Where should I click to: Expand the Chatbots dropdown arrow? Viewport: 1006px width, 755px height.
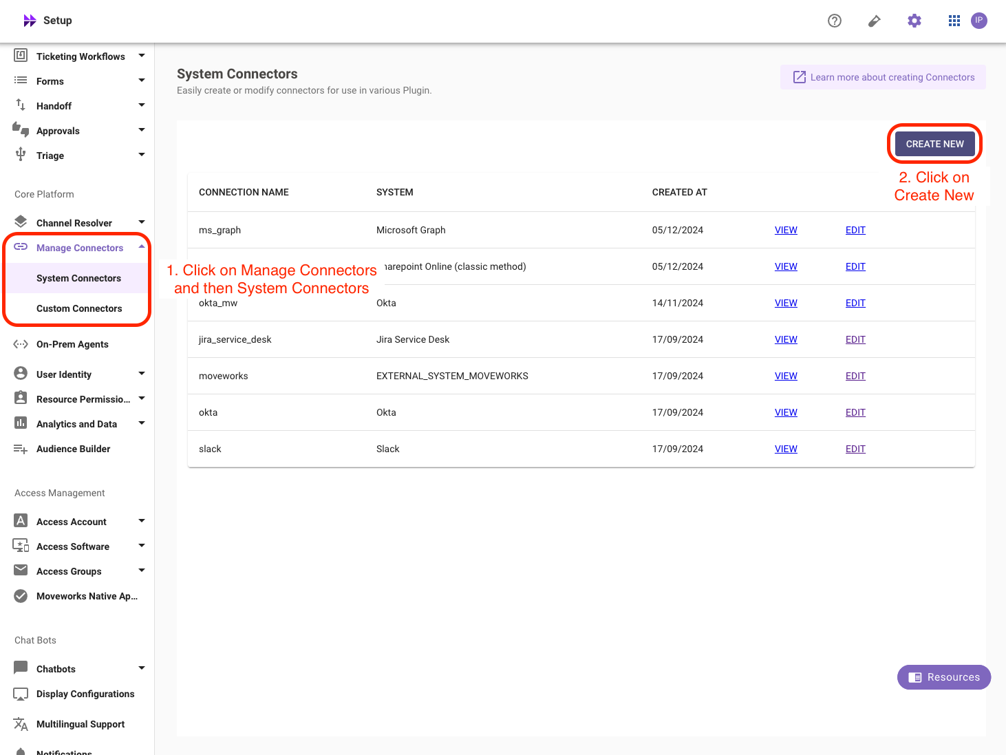[x=142, y=668]
